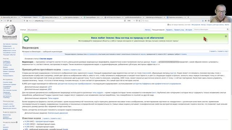232x130 pixels.
Task: Go back with the browser back arrow
Action: tap(2, 21)
